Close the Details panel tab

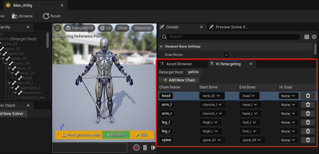(x=201, y=27)
